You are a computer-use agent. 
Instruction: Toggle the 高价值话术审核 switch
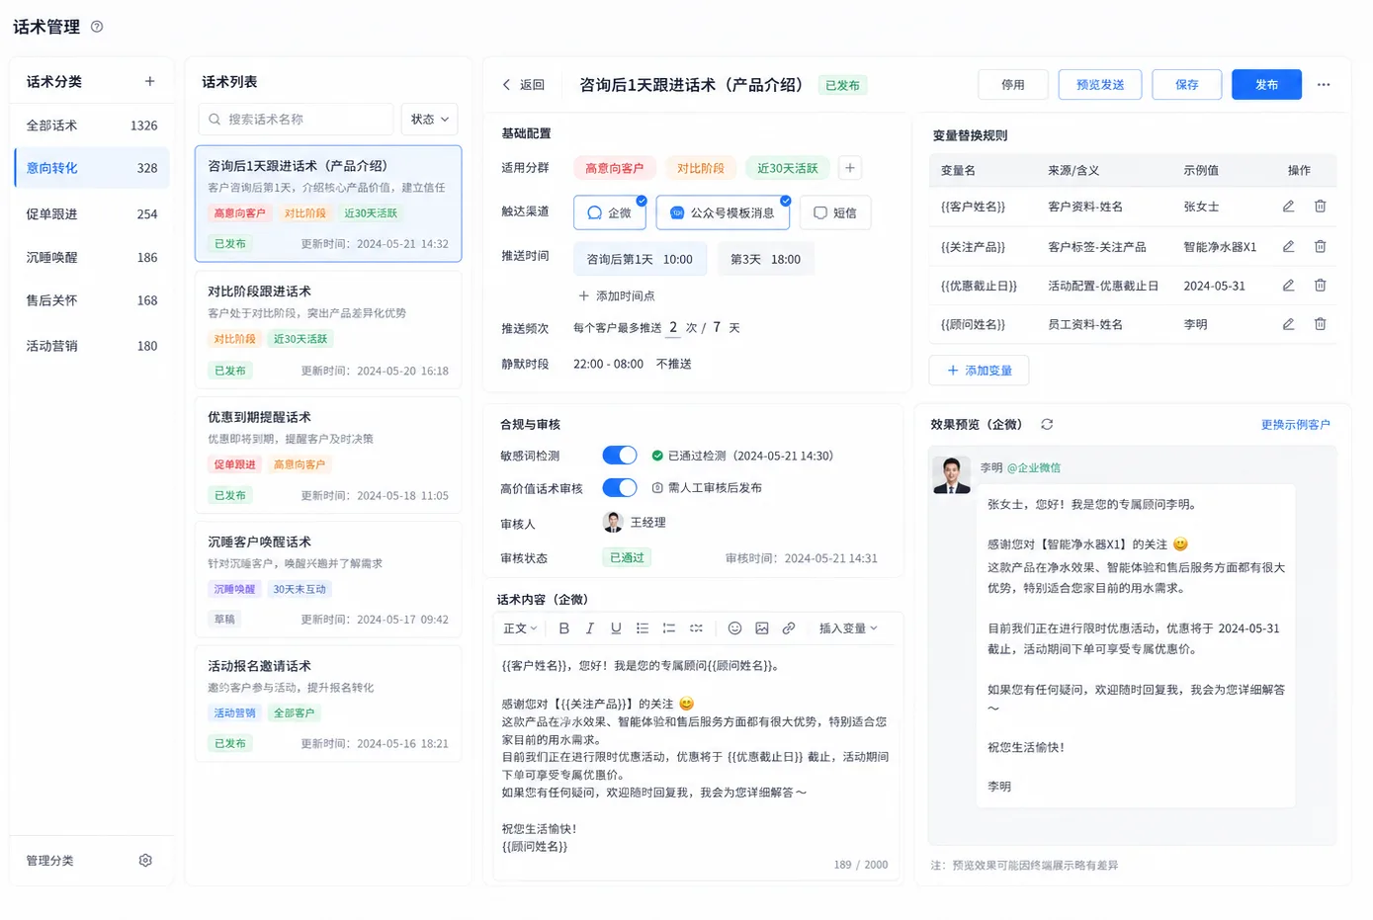point(620,488)
